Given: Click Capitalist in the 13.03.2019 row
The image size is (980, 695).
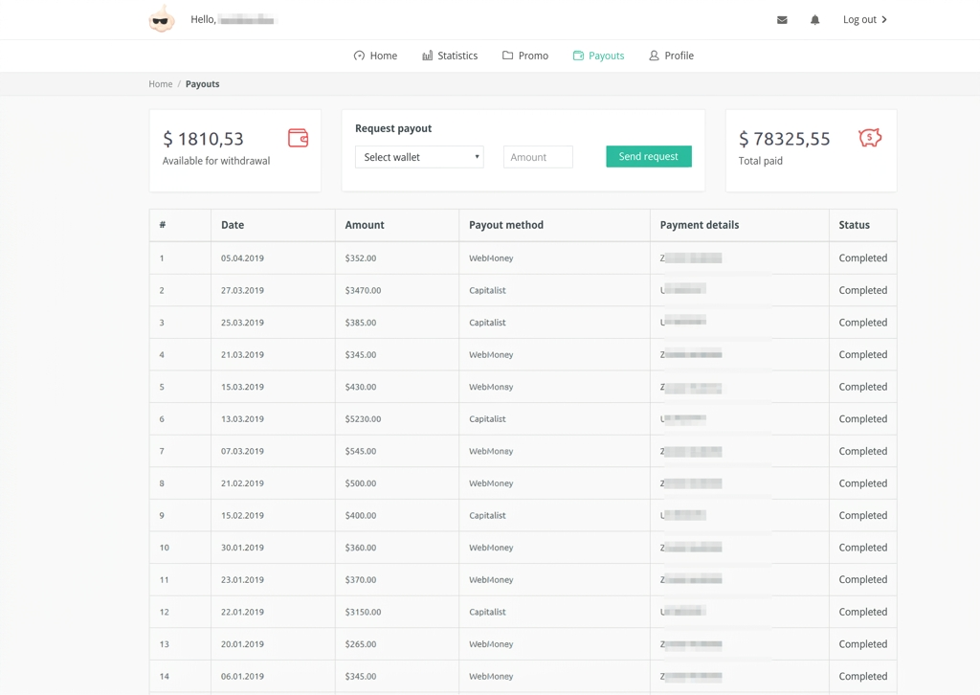Looking at the screenshot, I should point(487,419).
